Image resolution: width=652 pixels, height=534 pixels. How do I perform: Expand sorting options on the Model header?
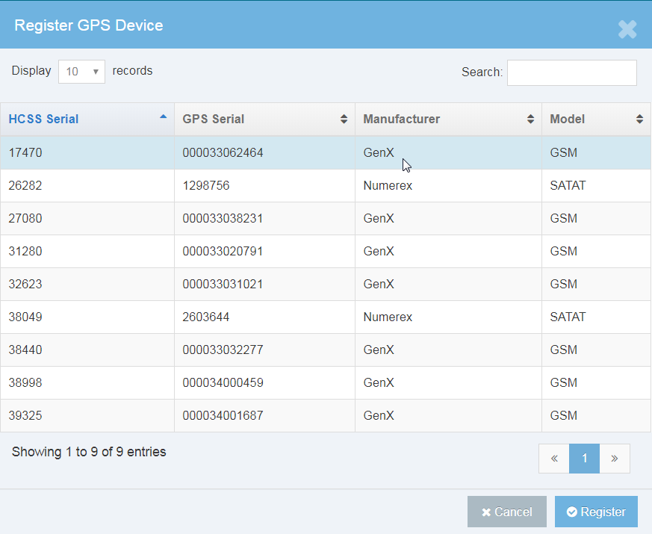click(x=639, y=119)
